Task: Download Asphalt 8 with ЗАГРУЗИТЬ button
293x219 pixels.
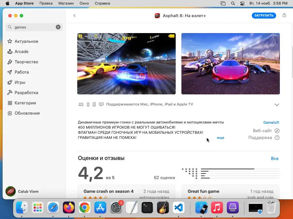Action: point(264,15)
